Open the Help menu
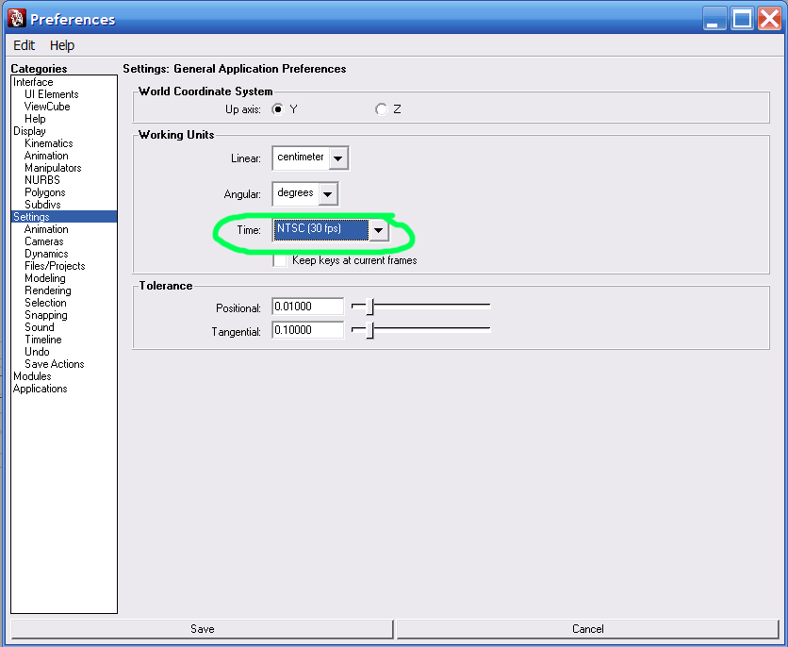Viewport: 788px width, 647px height. (x=62, y=45)
